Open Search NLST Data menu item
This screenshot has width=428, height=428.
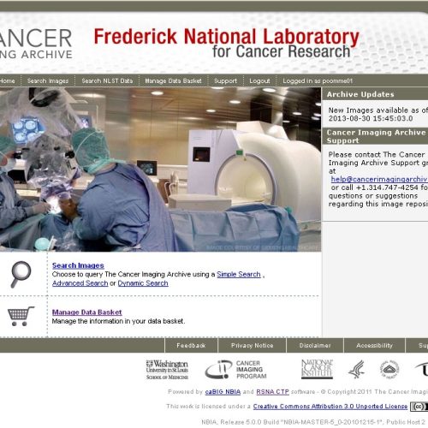click(x=107, y=81)
